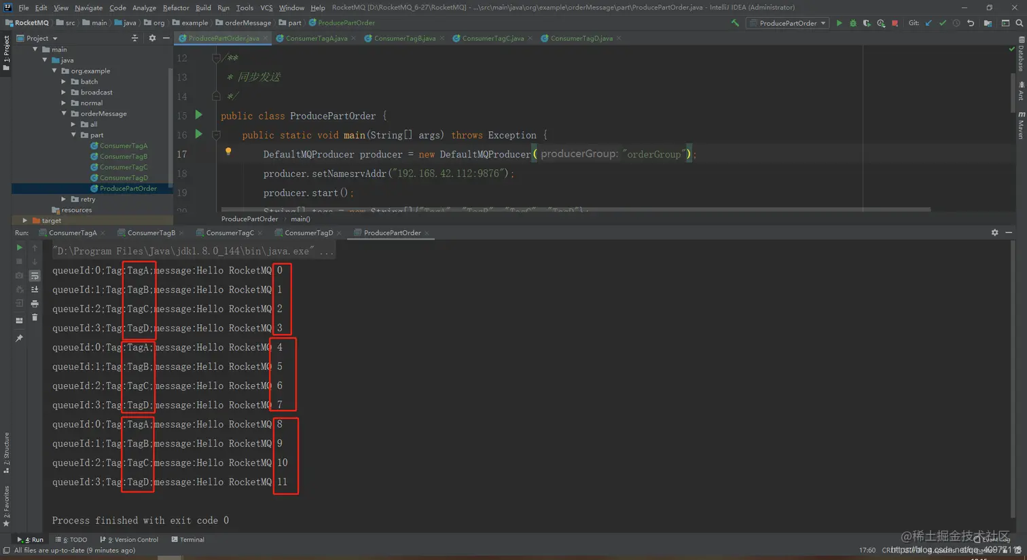The height and width of the screenshot is (560, 1027).
Task: Clear all Run console output with the trash icon
Action: click(35, 317)
